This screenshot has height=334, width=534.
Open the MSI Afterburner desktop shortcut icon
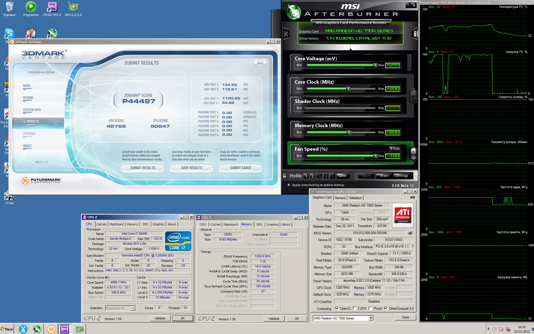(52, 34)
